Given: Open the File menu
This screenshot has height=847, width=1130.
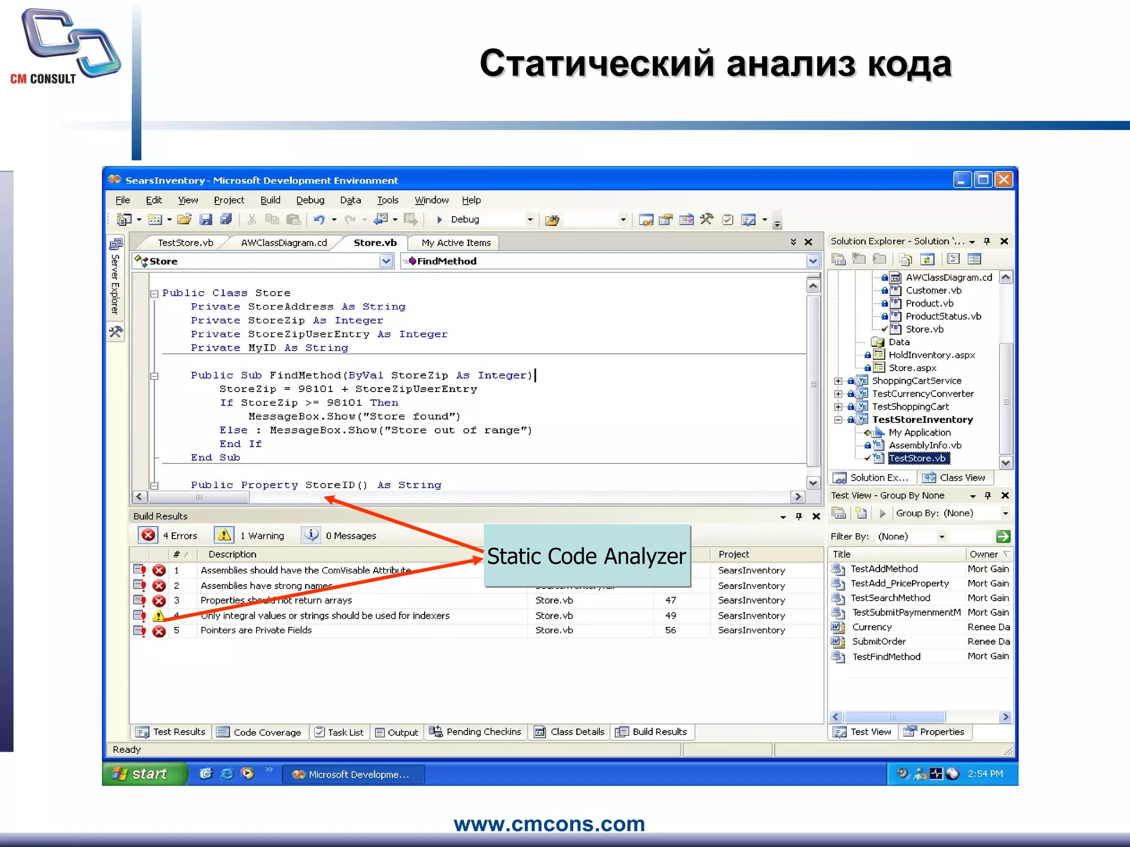Looking at the screenshot, I should coord(122,200).
